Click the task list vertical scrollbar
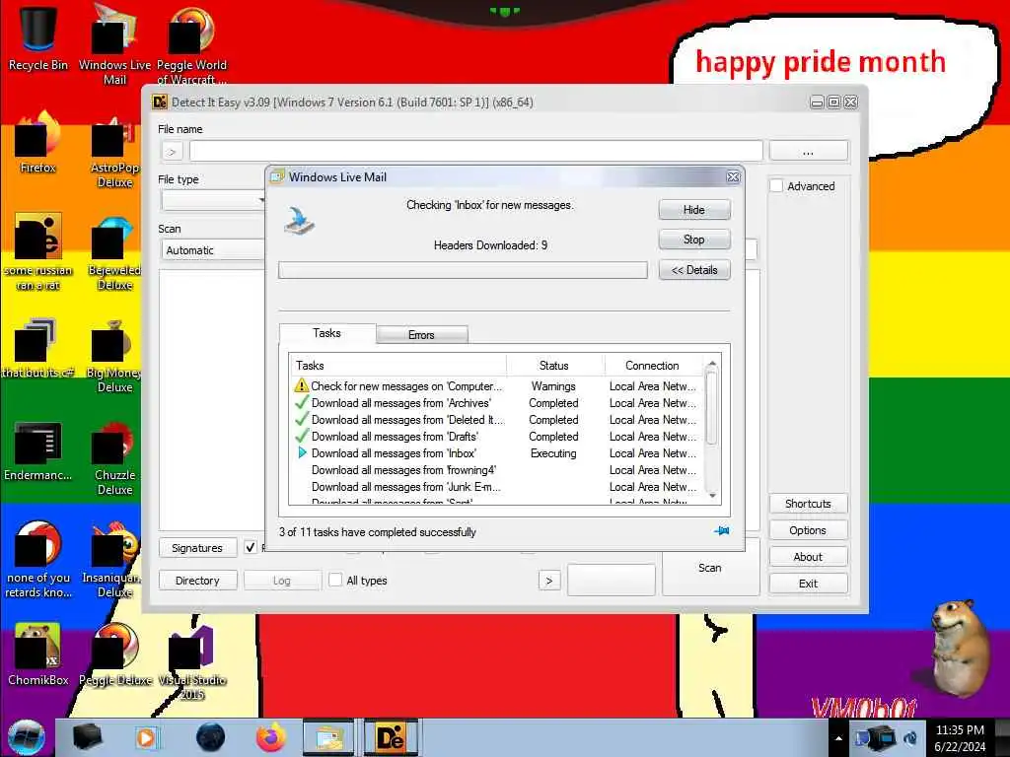Viewport: 1010px width, 757px height. [712, 428]
